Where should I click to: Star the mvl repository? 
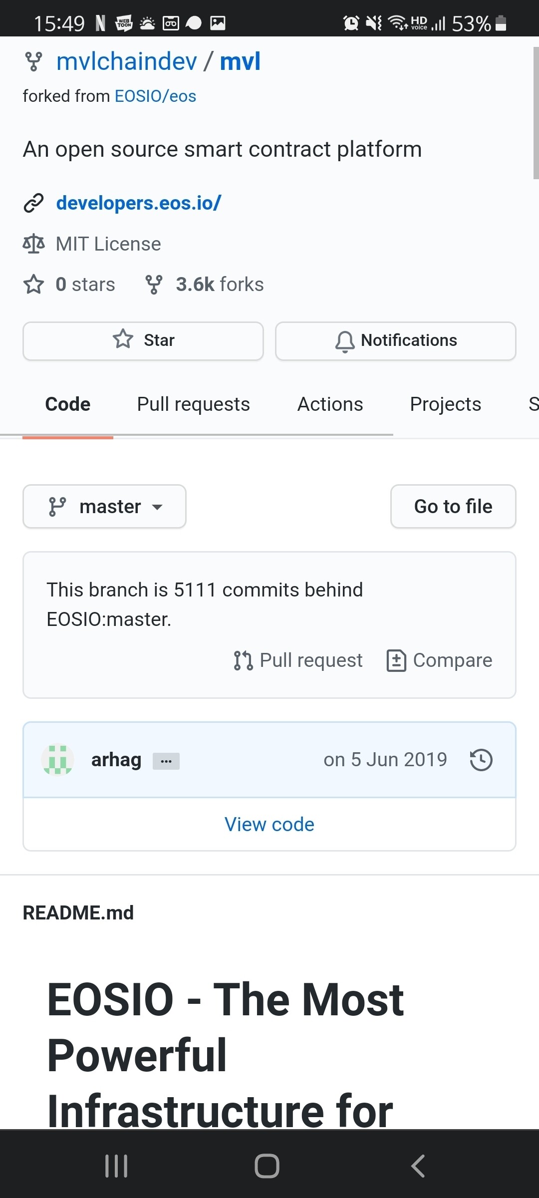143,340
